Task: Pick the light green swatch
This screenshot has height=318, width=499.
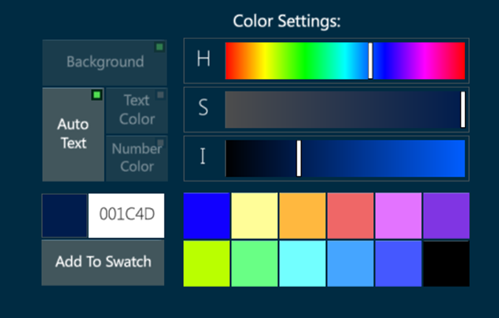Action: [x=255, y=263]
